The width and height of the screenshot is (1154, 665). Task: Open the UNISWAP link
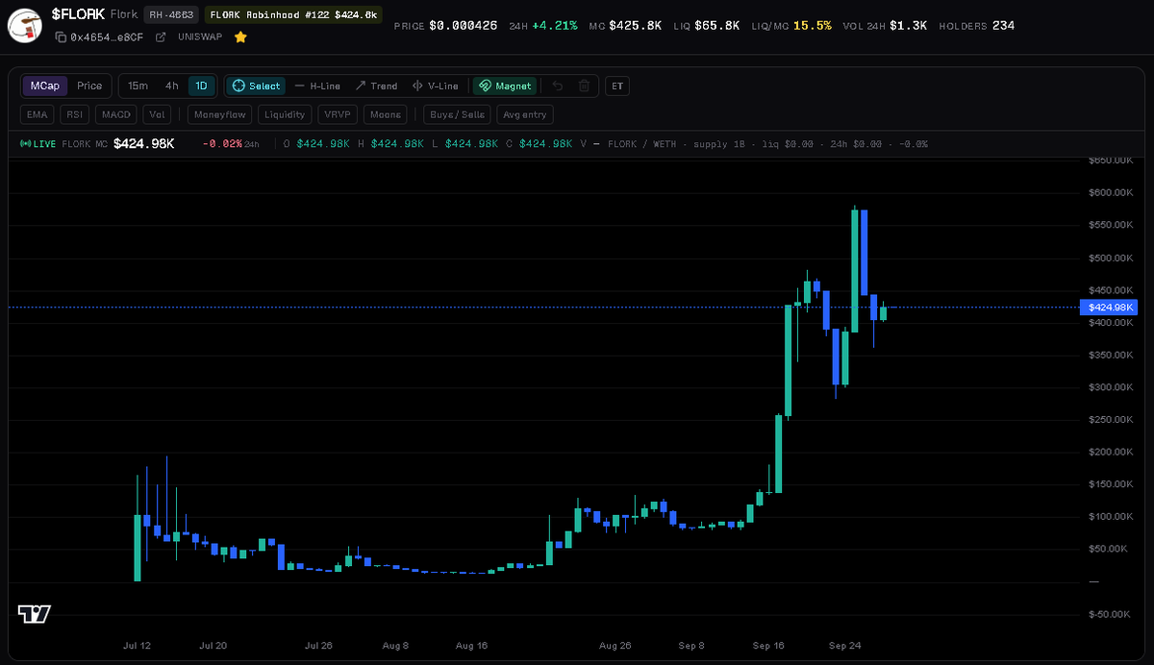pyautogui.click(x=200, y=37)
